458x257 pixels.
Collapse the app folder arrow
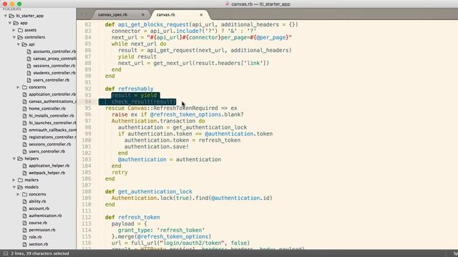click(10, 23)
